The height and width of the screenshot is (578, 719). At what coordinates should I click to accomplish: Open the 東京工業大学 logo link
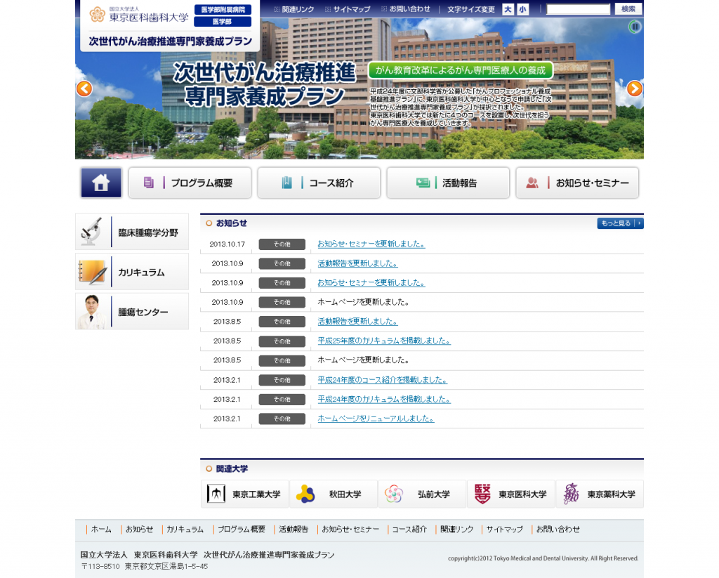pyautogui.click(x=245, y=494)
